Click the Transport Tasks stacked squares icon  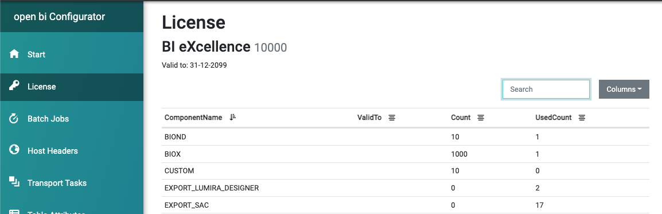pyautogui.click(x=14, y=182)
